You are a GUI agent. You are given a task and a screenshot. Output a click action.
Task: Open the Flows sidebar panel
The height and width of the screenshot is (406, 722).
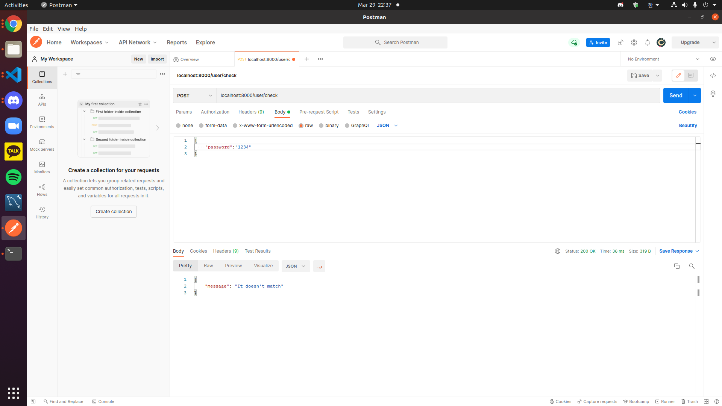point(42,190)
